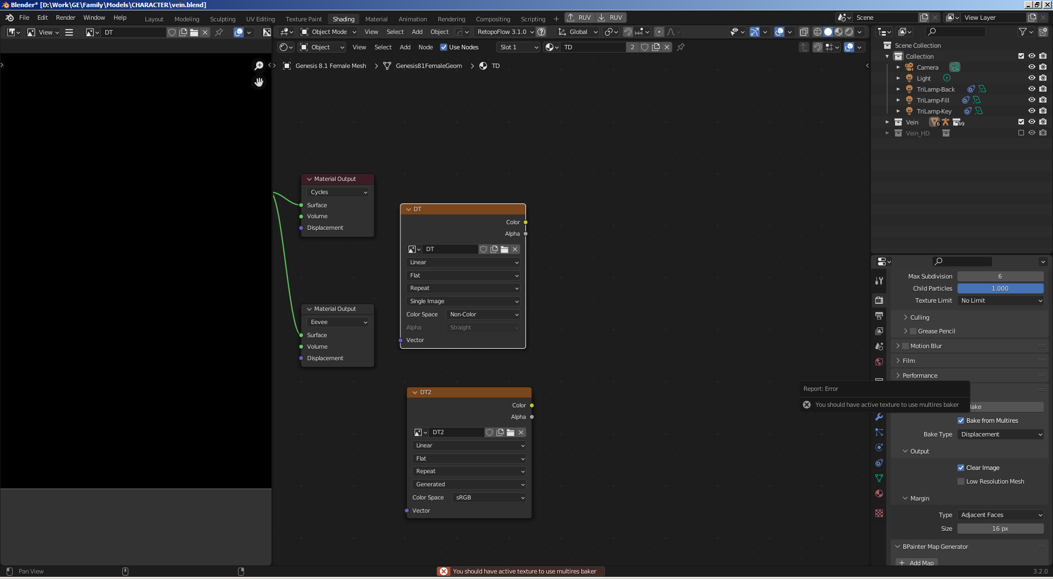This screenshot has height=579, width=1053.
Task: Switch to the Texture Paint workspace tab
Action: point(303,19)
